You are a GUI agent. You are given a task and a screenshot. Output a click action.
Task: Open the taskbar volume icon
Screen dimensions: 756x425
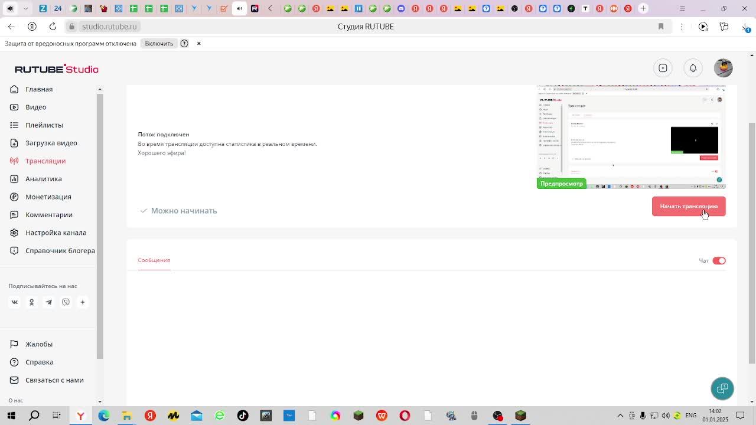point(666,416)
